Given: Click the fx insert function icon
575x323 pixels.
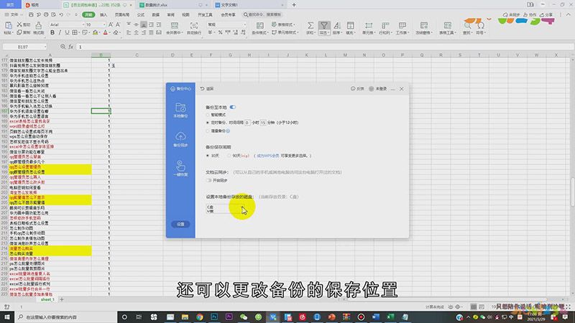Looking at the screenshot, I should click(x=70, y=47).
